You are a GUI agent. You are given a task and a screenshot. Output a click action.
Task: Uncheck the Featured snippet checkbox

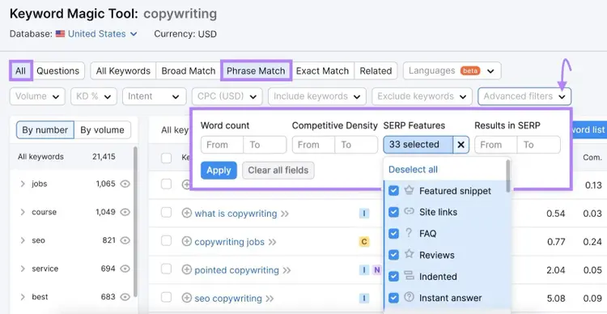click(x=393, y=191)
